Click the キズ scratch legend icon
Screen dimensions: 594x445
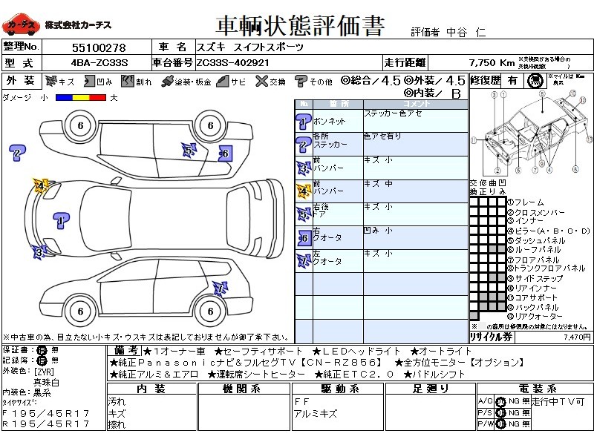pyautogui.click(x=51, y=82)
